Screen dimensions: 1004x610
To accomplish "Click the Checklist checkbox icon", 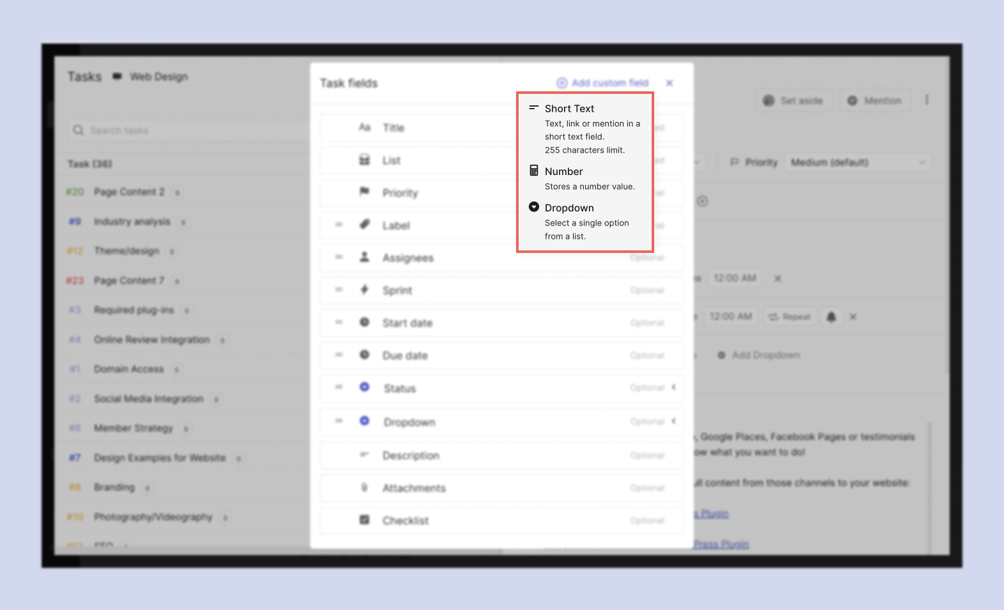I will pos(365,520).
